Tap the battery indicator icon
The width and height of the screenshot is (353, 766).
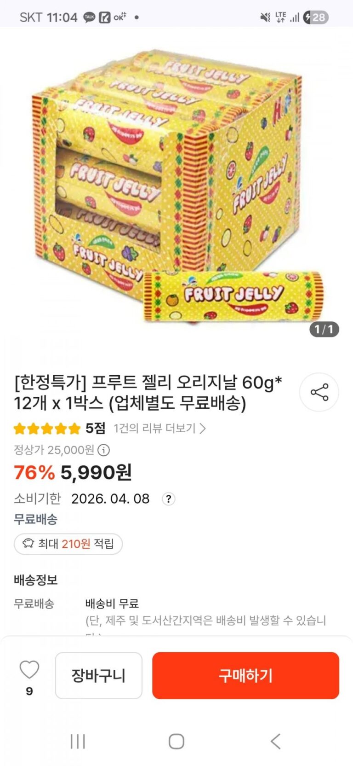coord(315,17)
